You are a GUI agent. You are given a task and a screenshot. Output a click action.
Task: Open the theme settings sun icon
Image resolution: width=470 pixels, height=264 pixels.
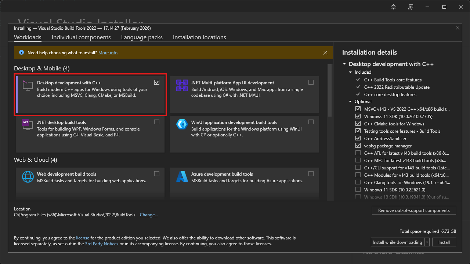coord(394,7)
